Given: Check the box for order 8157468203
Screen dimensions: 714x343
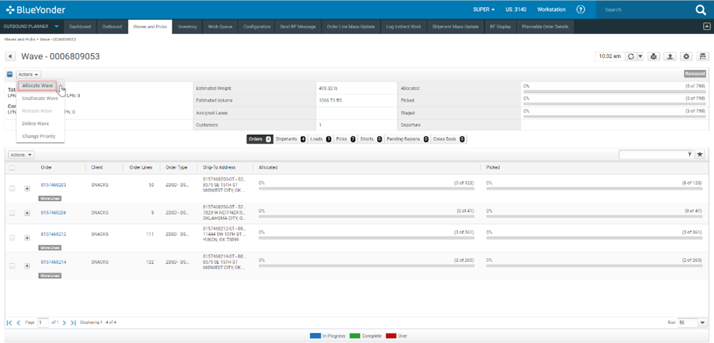Looking at the screenshot, I should pyautogui.click(x=12, y=188).
